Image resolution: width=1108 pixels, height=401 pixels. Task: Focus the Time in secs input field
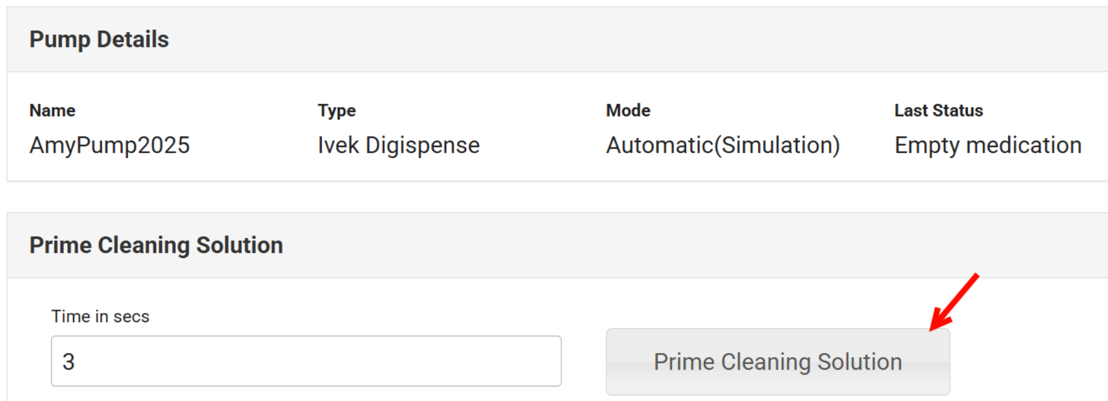[306, 361]
